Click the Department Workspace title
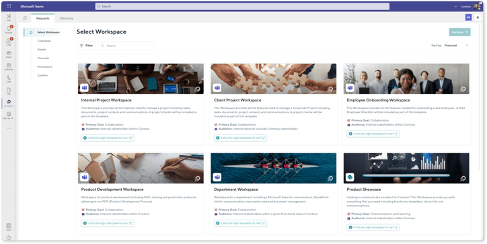 pyautogui.click(x=236, y=190)
